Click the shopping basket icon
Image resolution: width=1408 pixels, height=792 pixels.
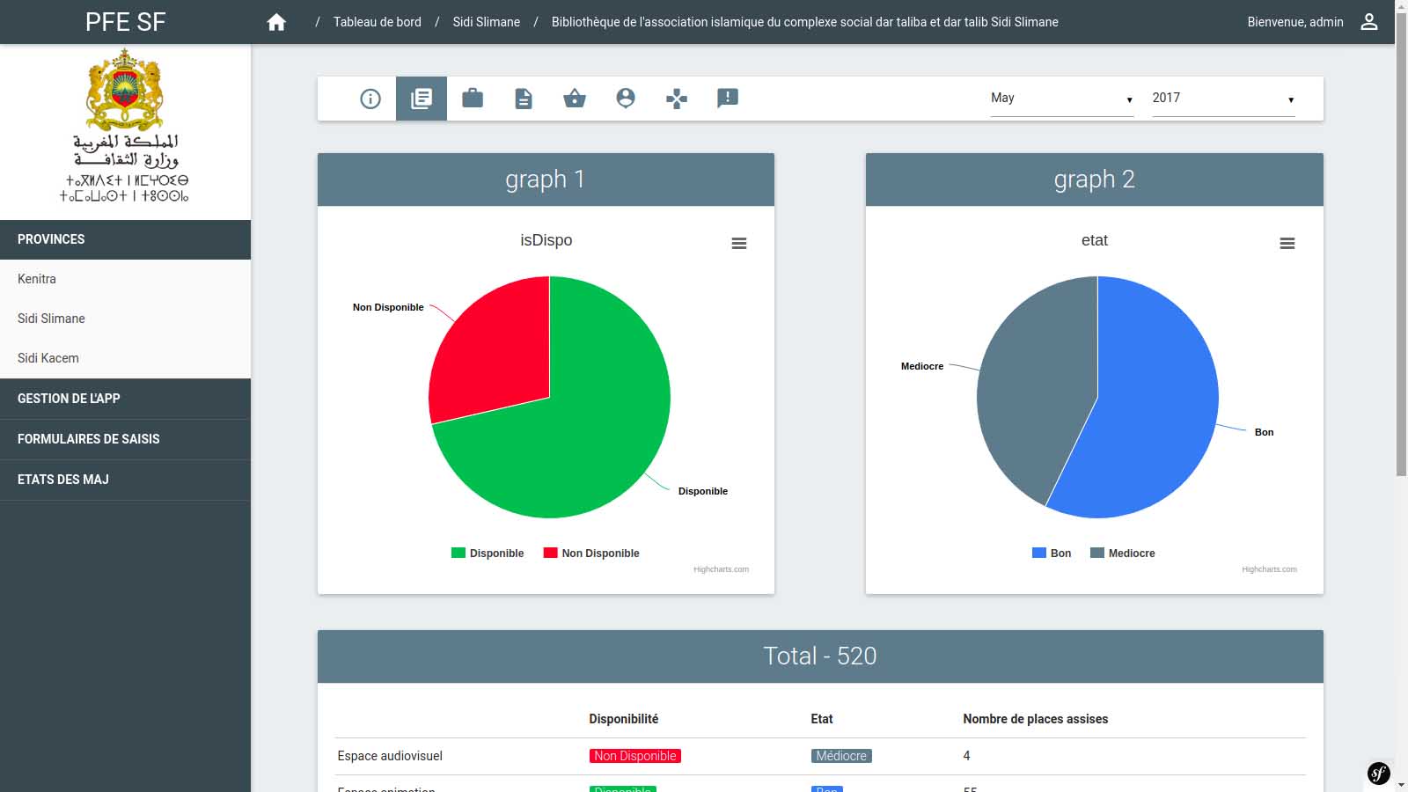click(575, 98)
